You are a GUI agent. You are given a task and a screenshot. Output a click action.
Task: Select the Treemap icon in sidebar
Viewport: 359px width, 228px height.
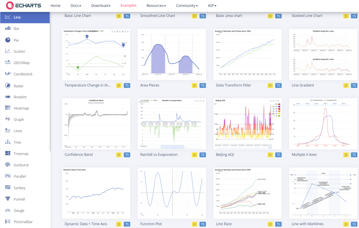(8, 153)
